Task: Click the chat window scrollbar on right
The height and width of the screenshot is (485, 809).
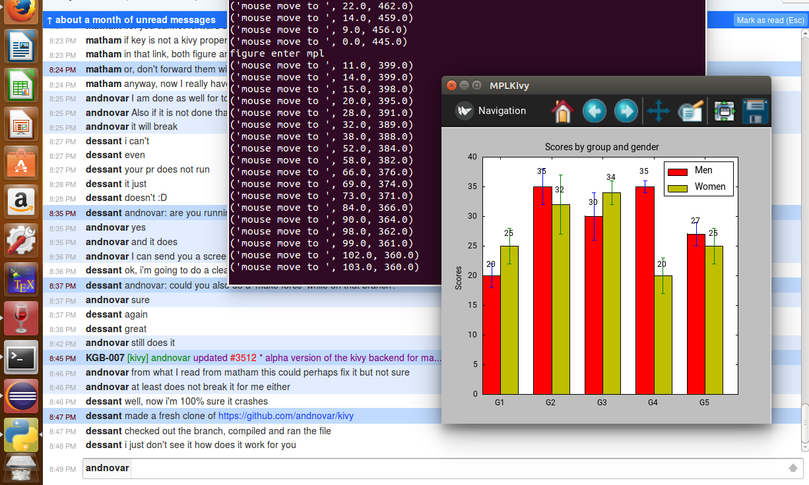Action: tap(805, 422)
